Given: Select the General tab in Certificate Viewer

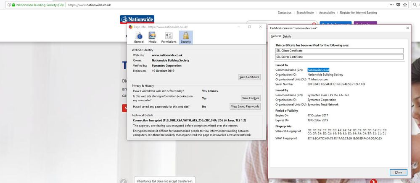Looking at the screenshot, I should click(276, 36).
